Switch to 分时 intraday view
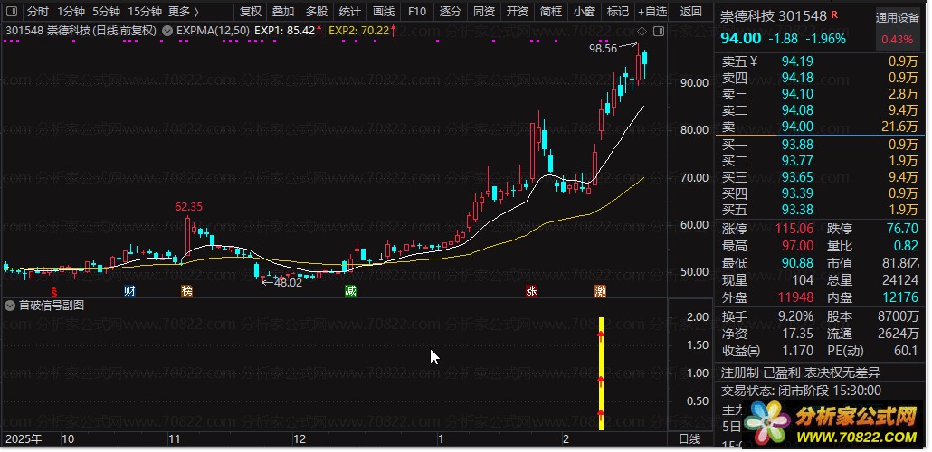Screen dimensions: 932x452 tap(38, 11)
